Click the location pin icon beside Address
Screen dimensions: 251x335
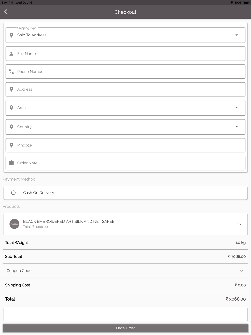tap(11, 89)
